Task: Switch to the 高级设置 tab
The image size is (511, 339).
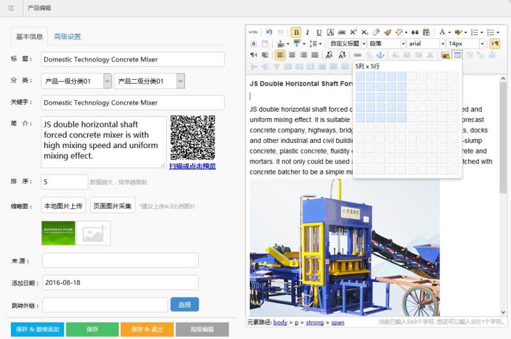Action: [x=67, y=36]
